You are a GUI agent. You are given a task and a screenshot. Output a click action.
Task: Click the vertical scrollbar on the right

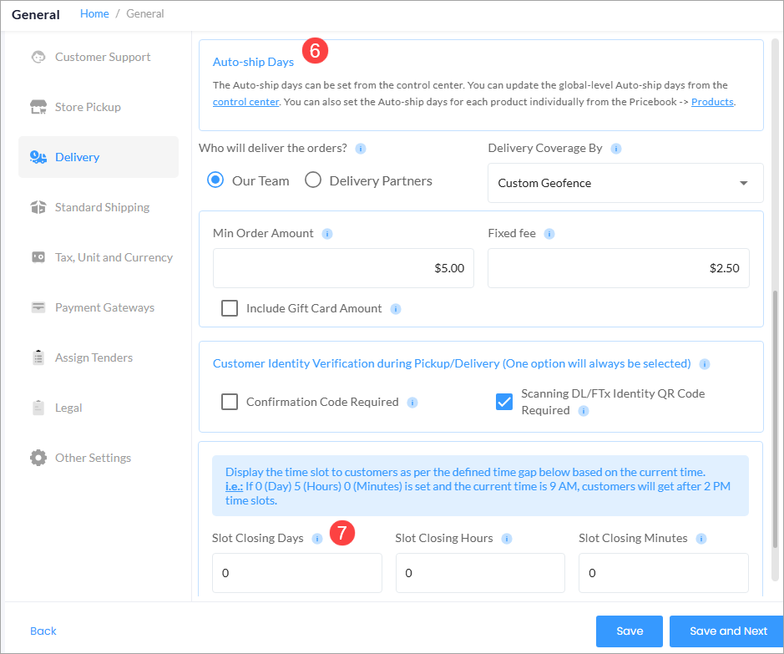click(776, 435)
